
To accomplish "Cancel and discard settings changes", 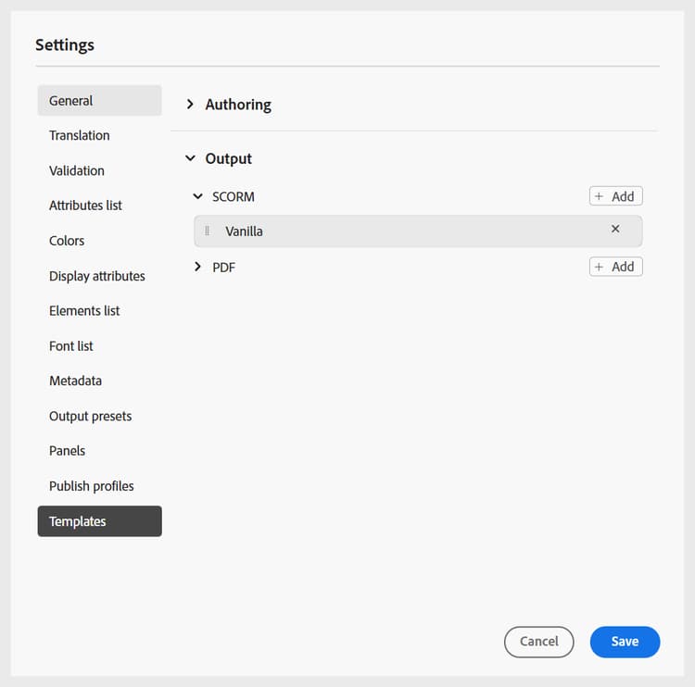I will (538, 642).
